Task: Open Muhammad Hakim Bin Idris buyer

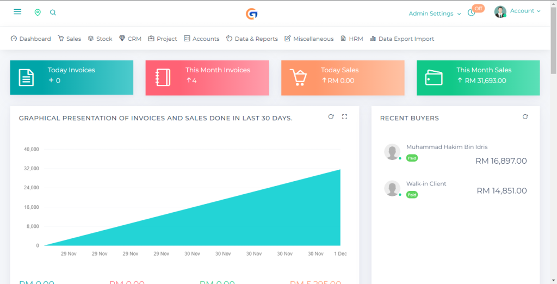Action: pos(447,147)
